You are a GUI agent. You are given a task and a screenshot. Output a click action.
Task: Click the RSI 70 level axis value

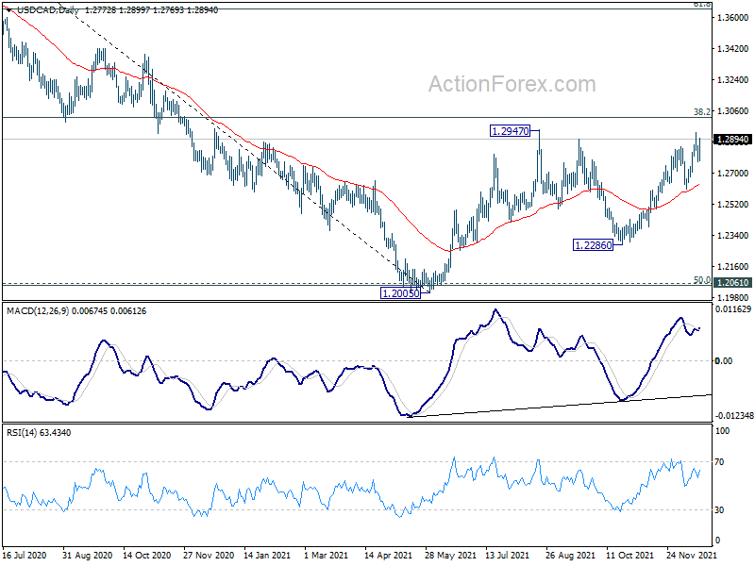click(722, 461)
